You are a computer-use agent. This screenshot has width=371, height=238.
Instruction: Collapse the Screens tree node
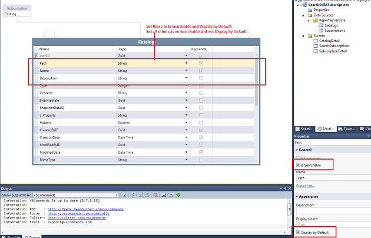click(x=303, y=36)
